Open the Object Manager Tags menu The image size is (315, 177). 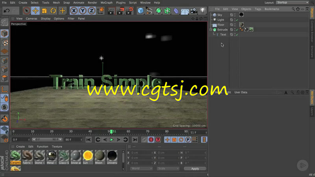258,9
